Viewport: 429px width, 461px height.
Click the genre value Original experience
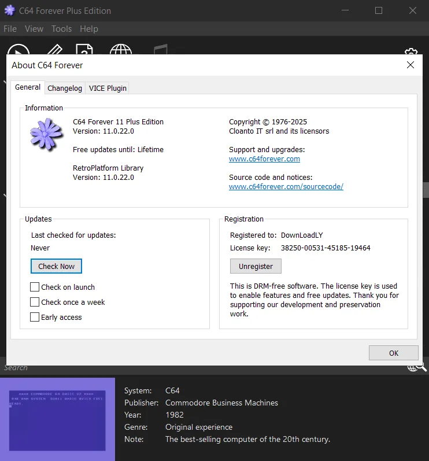(199, 427)
